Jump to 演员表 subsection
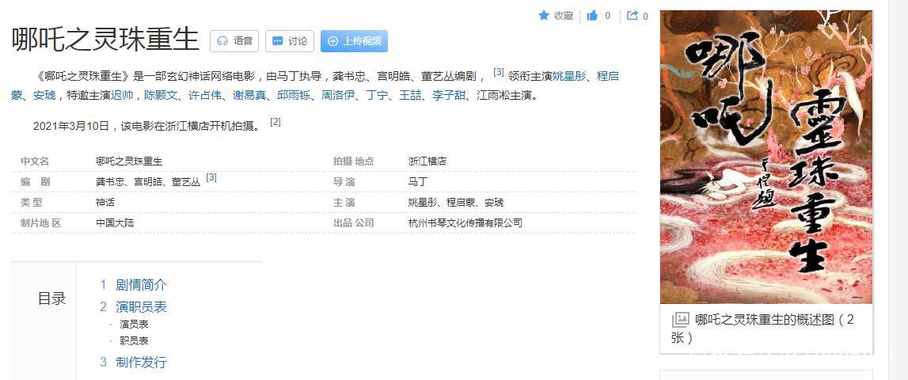Screen dimensions: 908x380 pos(134,325)
